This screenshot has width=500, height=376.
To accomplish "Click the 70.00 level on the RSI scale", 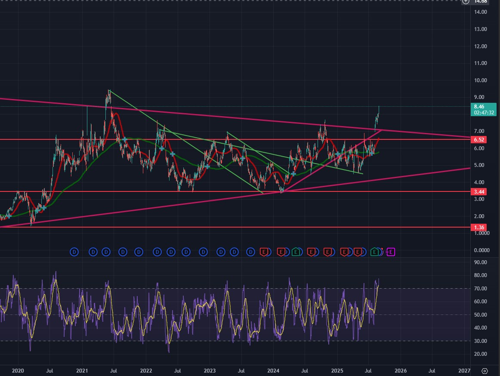I will click(480, 289).
